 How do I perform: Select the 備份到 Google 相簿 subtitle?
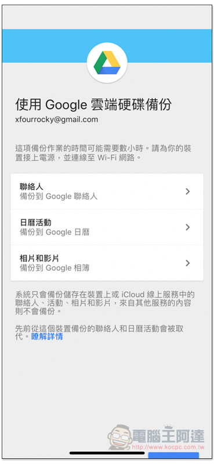(55, 268)
